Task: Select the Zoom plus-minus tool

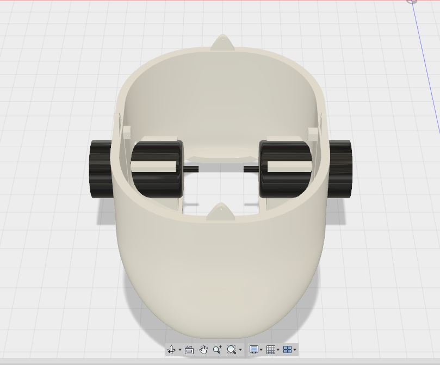Action: point(218,350)
